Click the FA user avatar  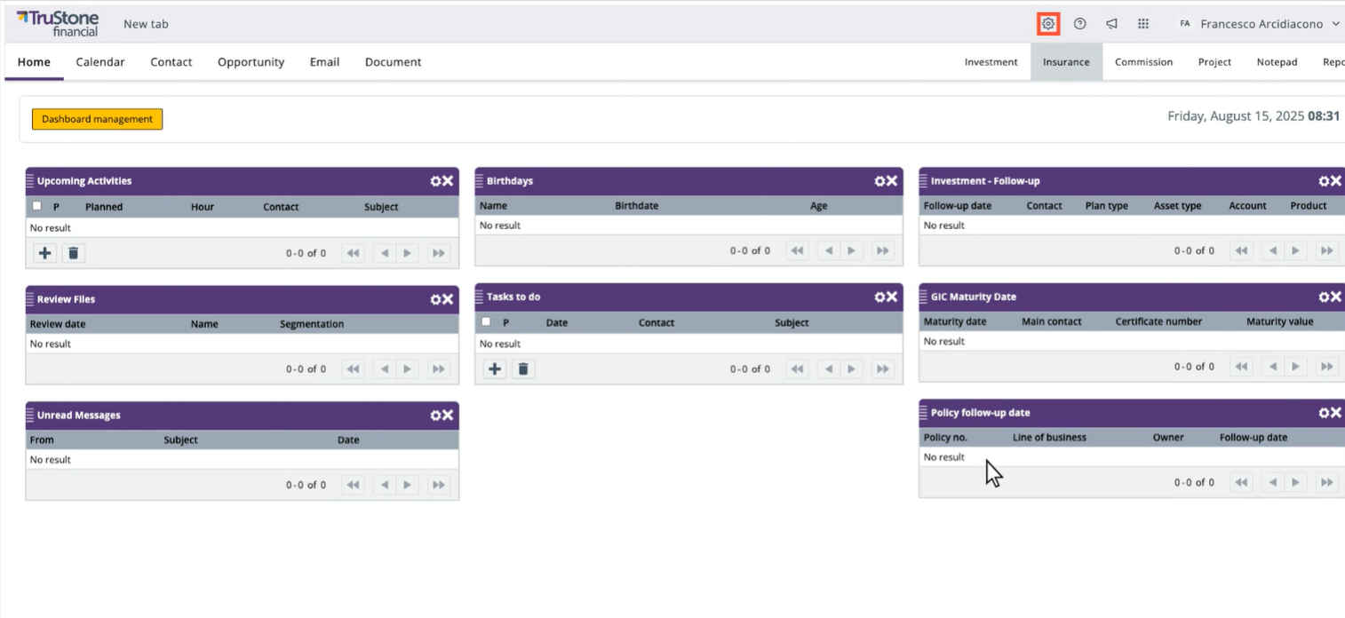pos(1185,24)
